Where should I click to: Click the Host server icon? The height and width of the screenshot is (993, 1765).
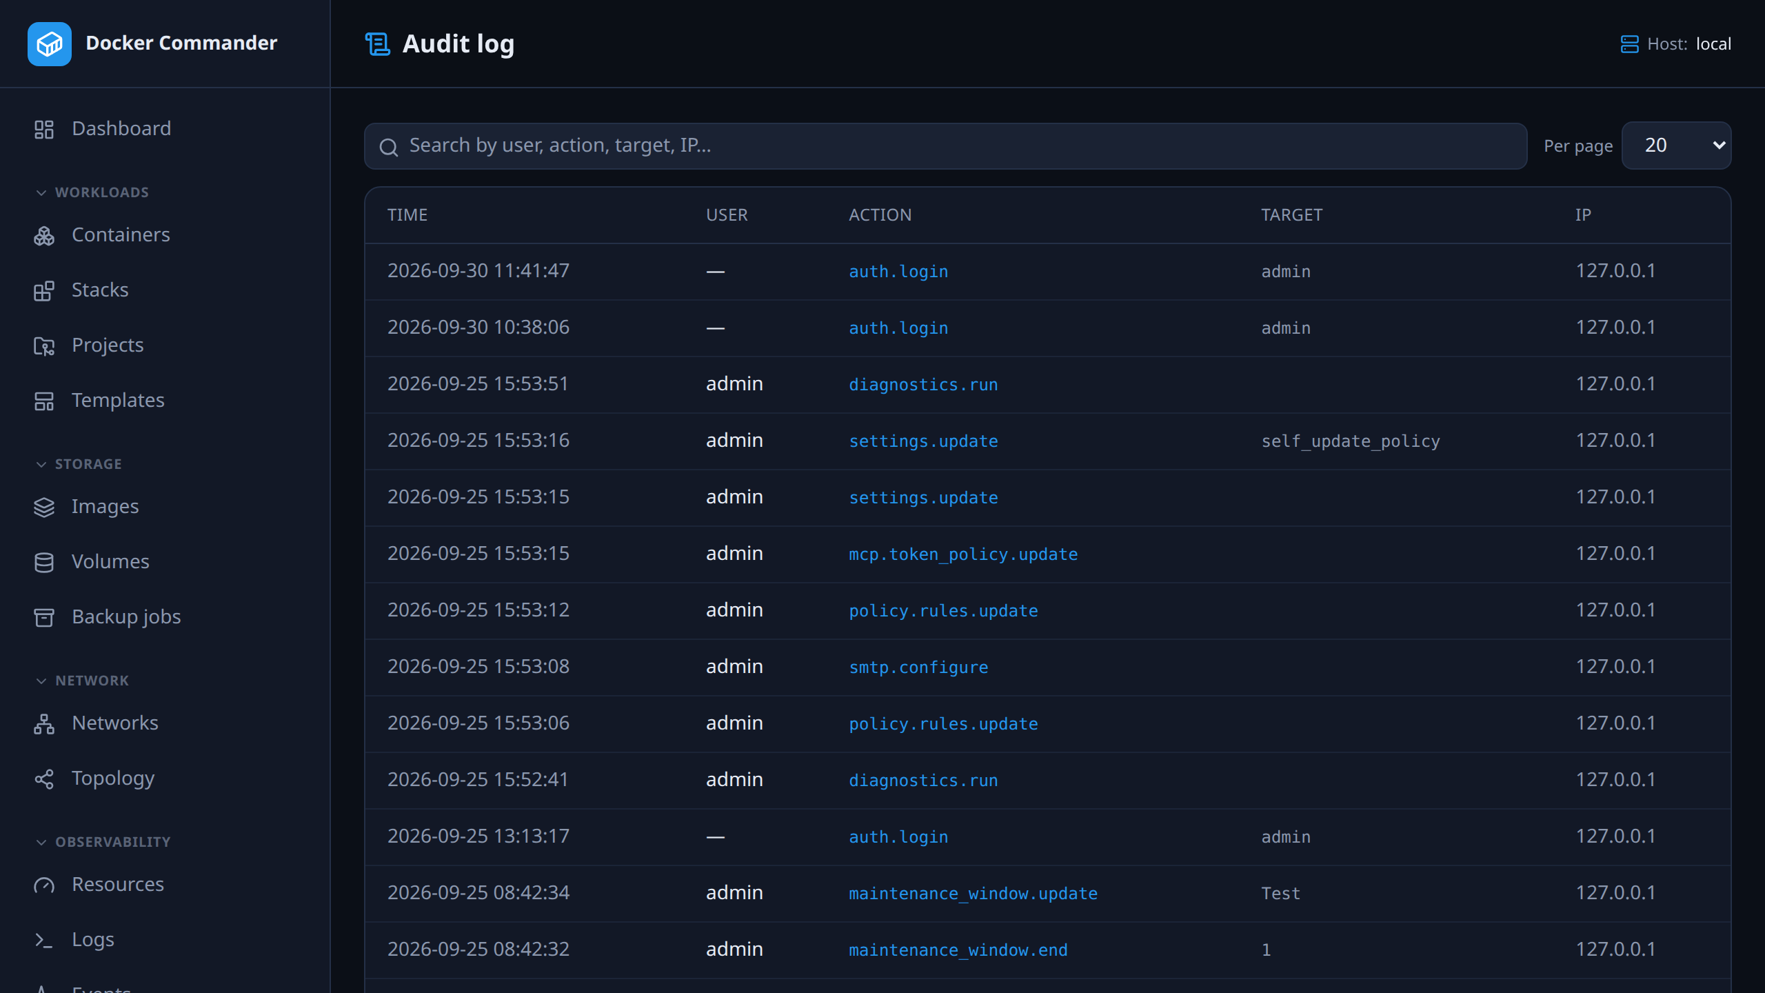1629,44
